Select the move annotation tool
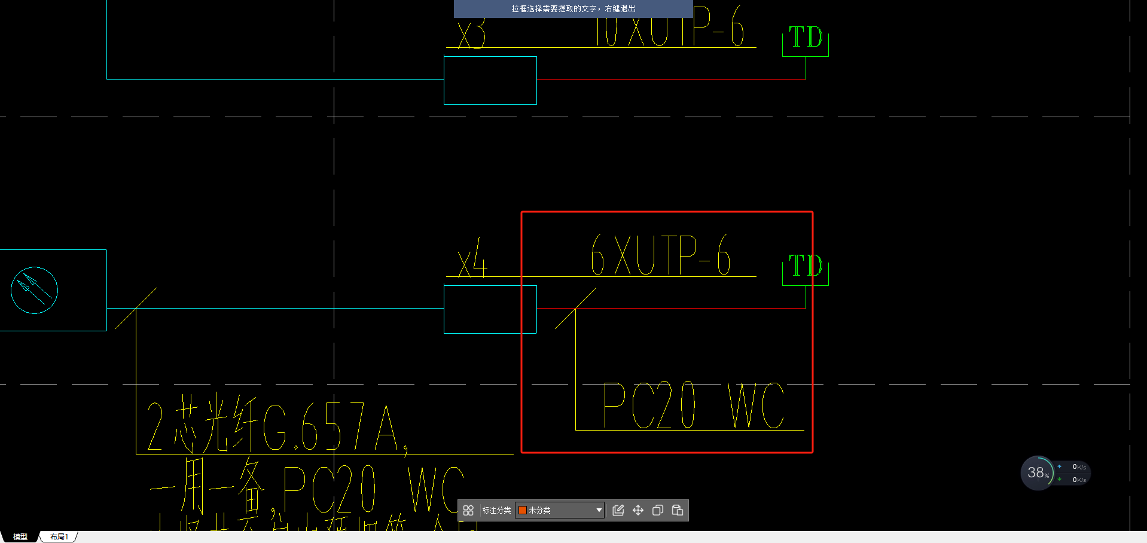 (638, 510)
